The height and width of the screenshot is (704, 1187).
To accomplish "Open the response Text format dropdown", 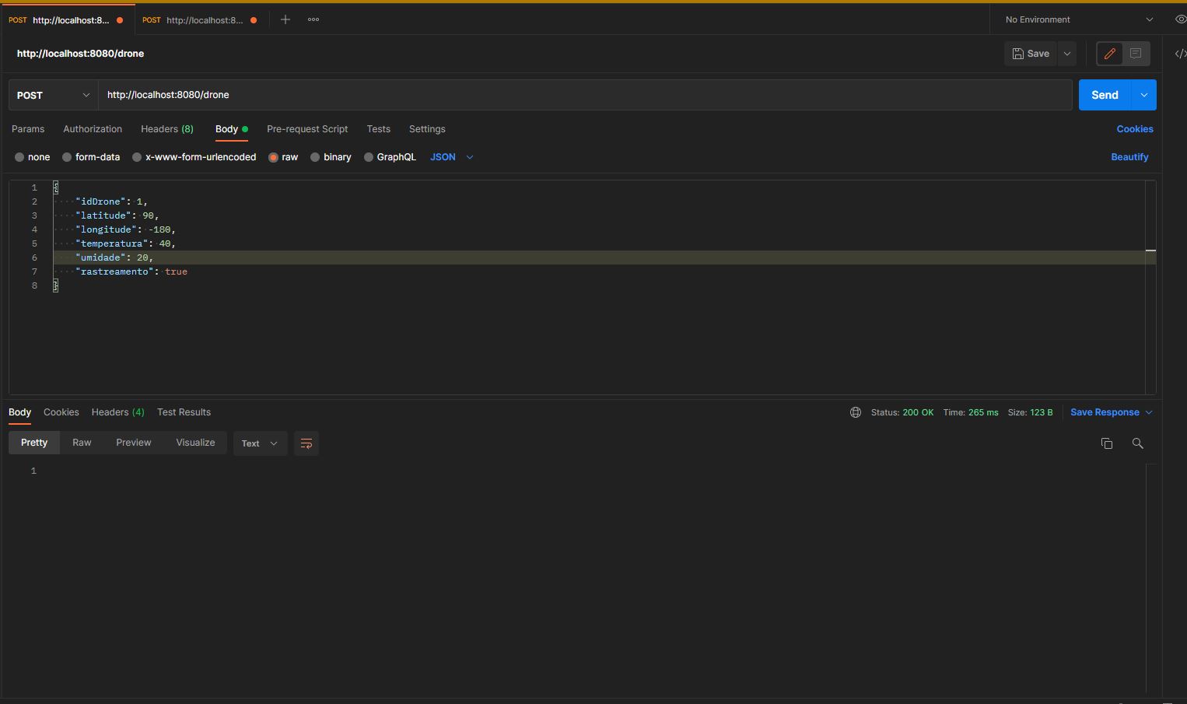I will pos(260,443).
